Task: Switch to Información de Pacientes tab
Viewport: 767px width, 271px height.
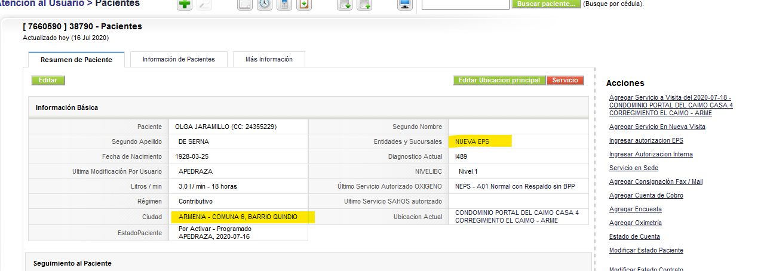Action: (179, 59)
